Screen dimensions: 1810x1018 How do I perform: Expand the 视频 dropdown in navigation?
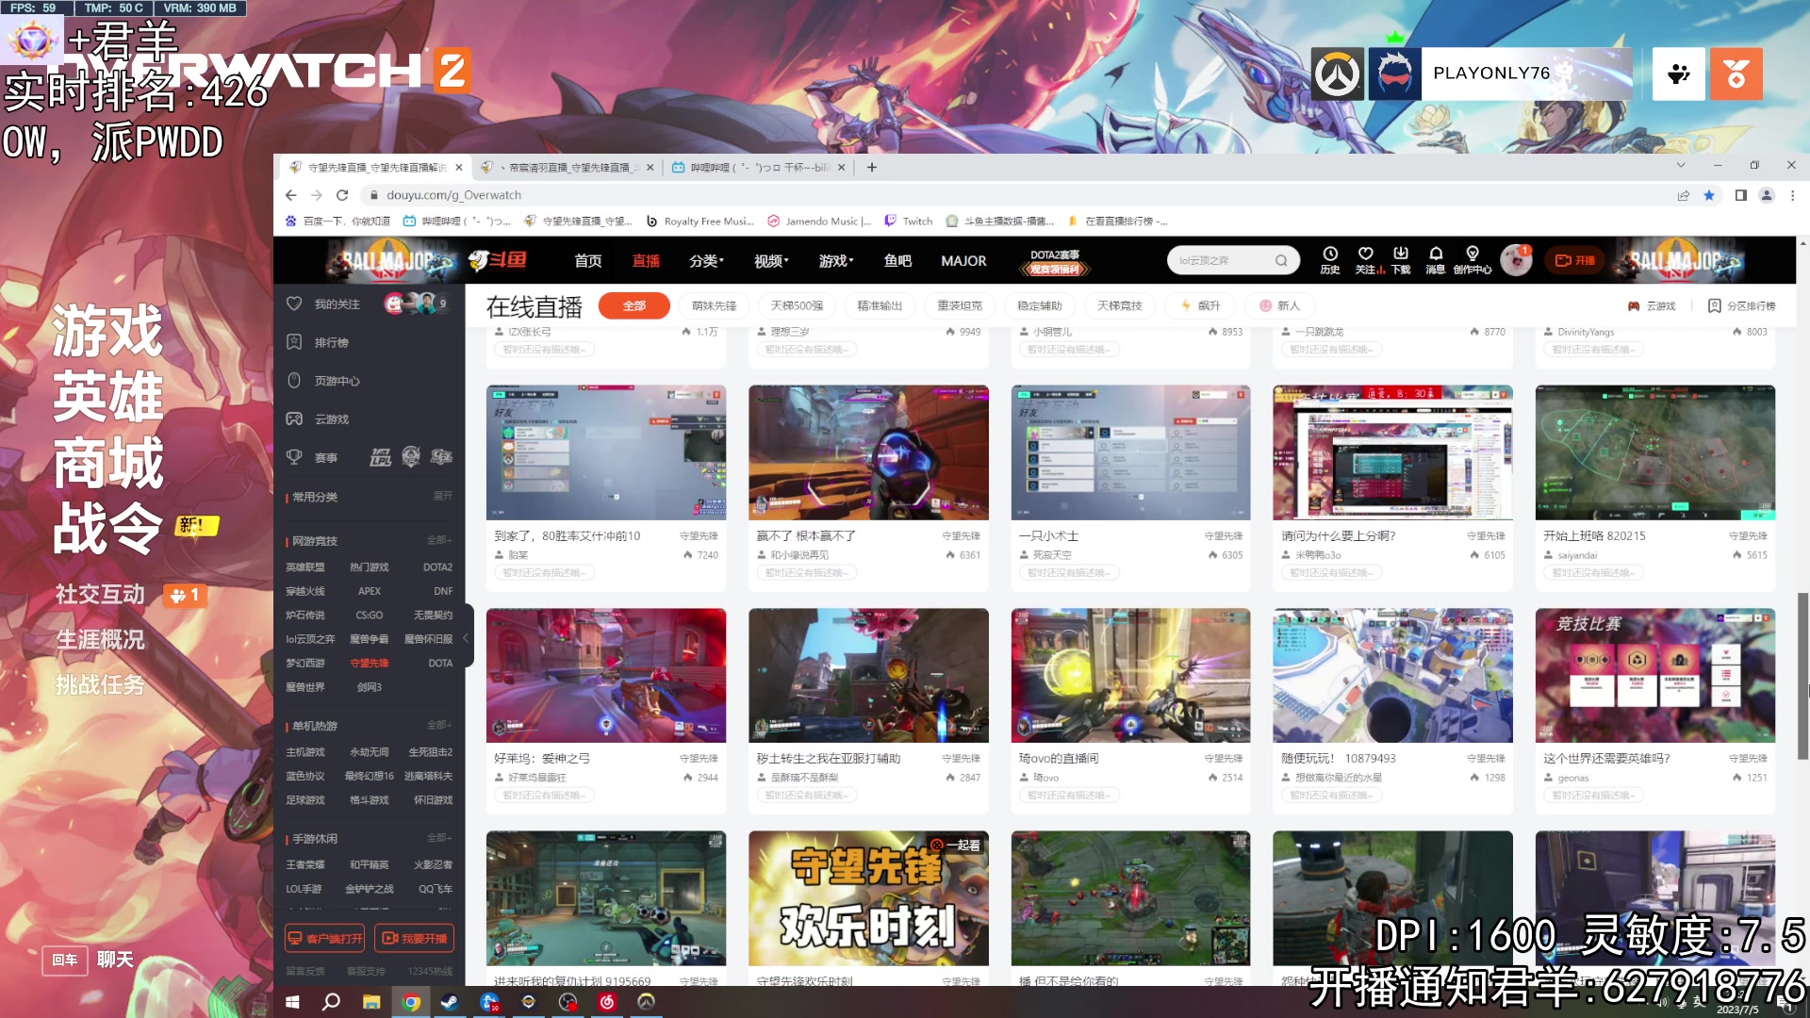click(771, 260)
